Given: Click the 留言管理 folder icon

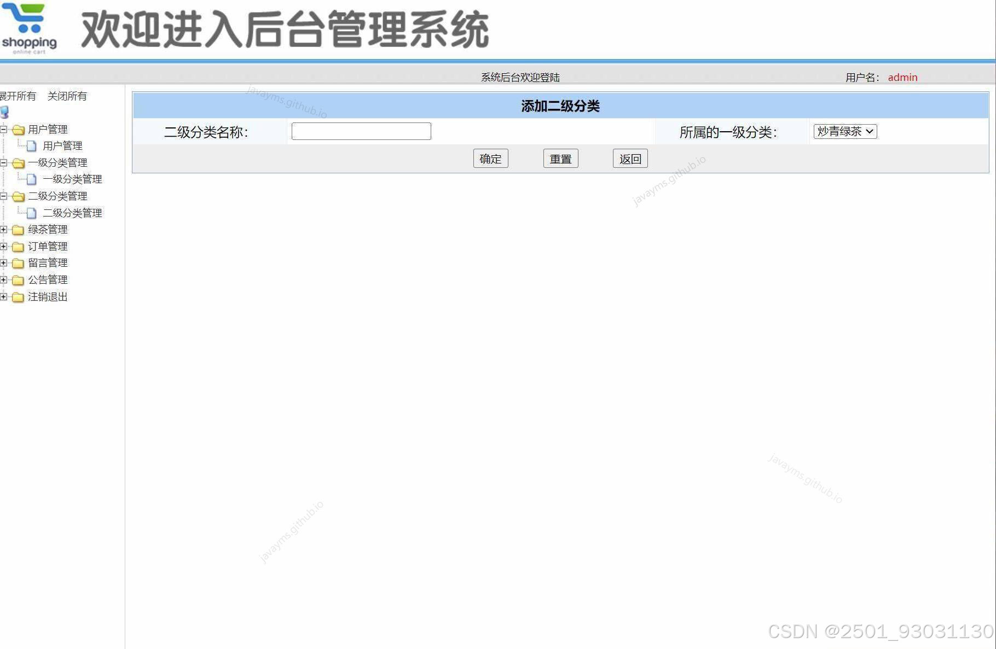Looking at the screenshot, I should click(x=18, y=264).
